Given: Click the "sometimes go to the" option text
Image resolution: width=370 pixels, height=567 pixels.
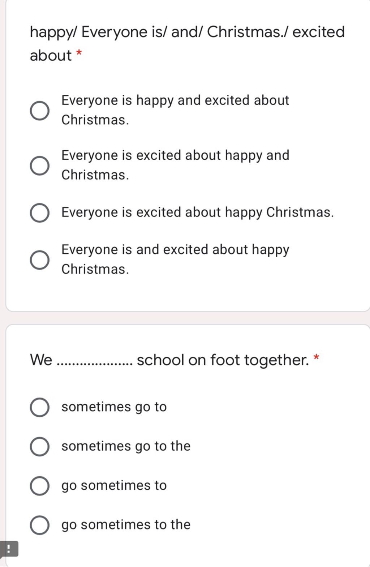Looking at the screenshot, I should point(126,446).
